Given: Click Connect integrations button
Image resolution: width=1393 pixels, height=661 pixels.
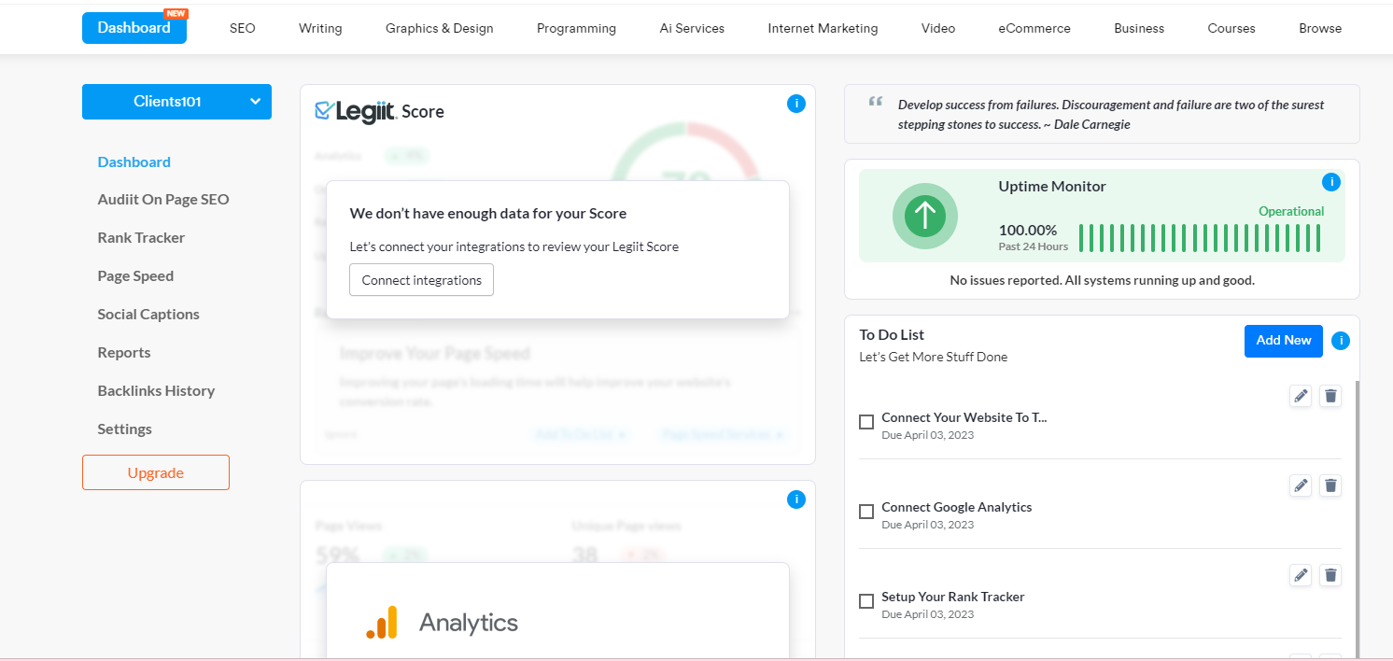Looking at the screenshot, I should click(422, 280).
